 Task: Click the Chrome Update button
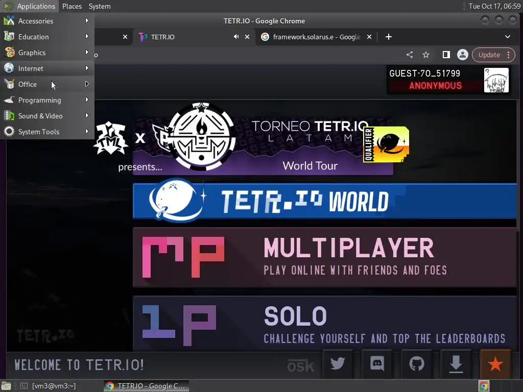[x=489, y=55]
